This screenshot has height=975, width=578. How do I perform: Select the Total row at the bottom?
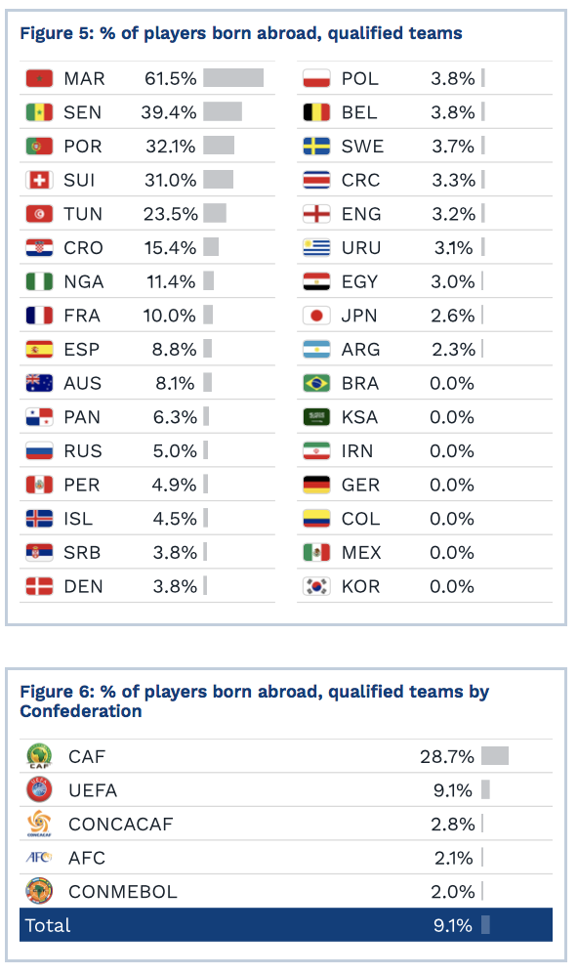click(286, 924)
